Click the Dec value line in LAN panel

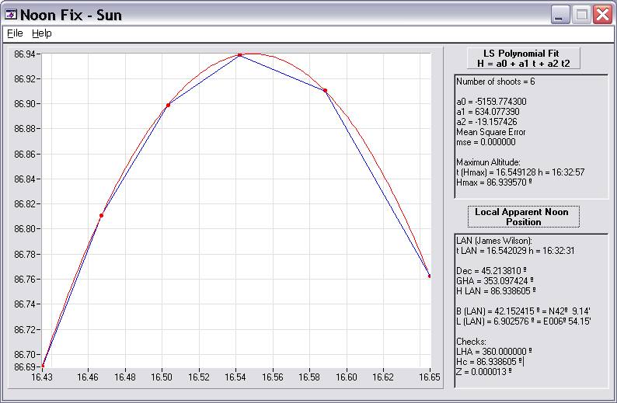[x=486, y=271]
